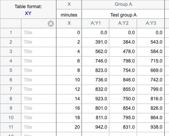Image resolution: width=169 pixels, height=136 pixels.
Task: Select the A:Y3 subcolumn header
Action: point(151,23)
